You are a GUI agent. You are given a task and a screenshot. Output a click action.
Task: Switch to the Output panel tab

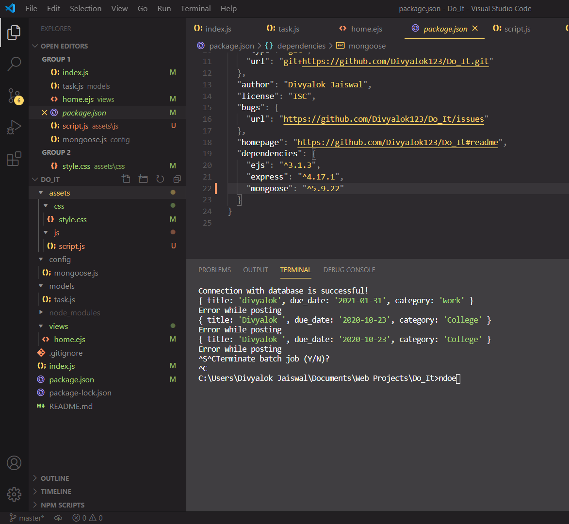[x=256, y=270]
